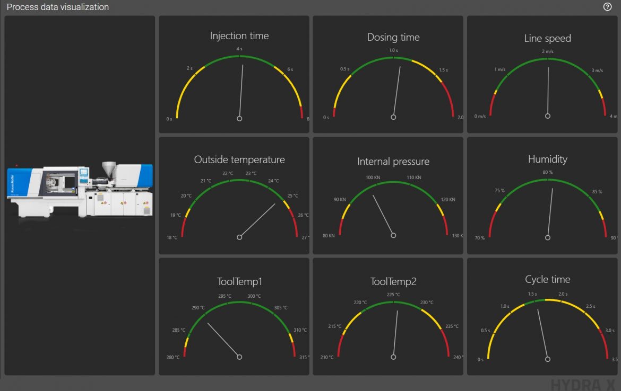Click the 22 °C label on Outside temperature

pyautogui.click(x=228, y=173)
